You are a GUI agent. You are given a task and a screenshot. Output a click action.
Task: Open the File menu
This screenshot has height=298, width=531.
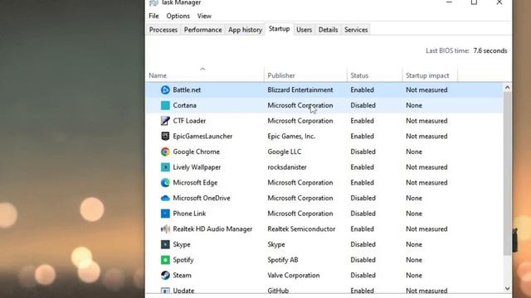[153, 16]
